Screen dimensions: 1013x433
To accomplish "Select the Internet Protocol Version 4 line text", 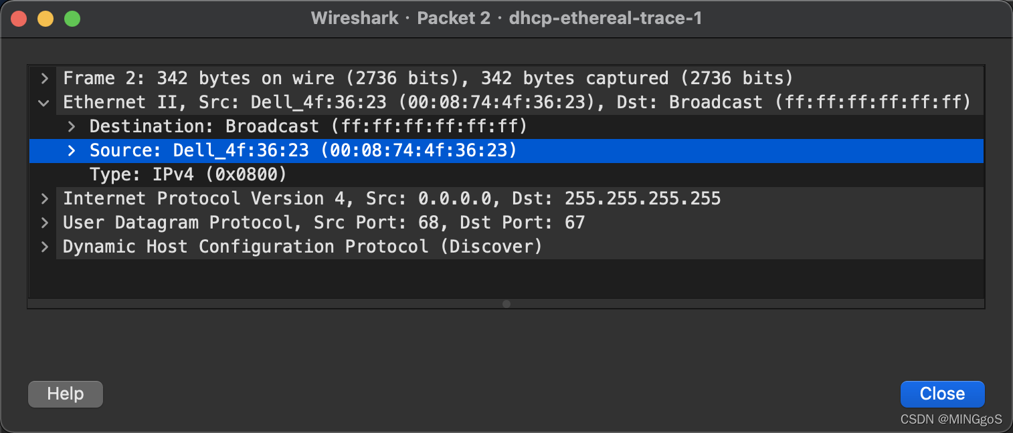I will point(392,199).
